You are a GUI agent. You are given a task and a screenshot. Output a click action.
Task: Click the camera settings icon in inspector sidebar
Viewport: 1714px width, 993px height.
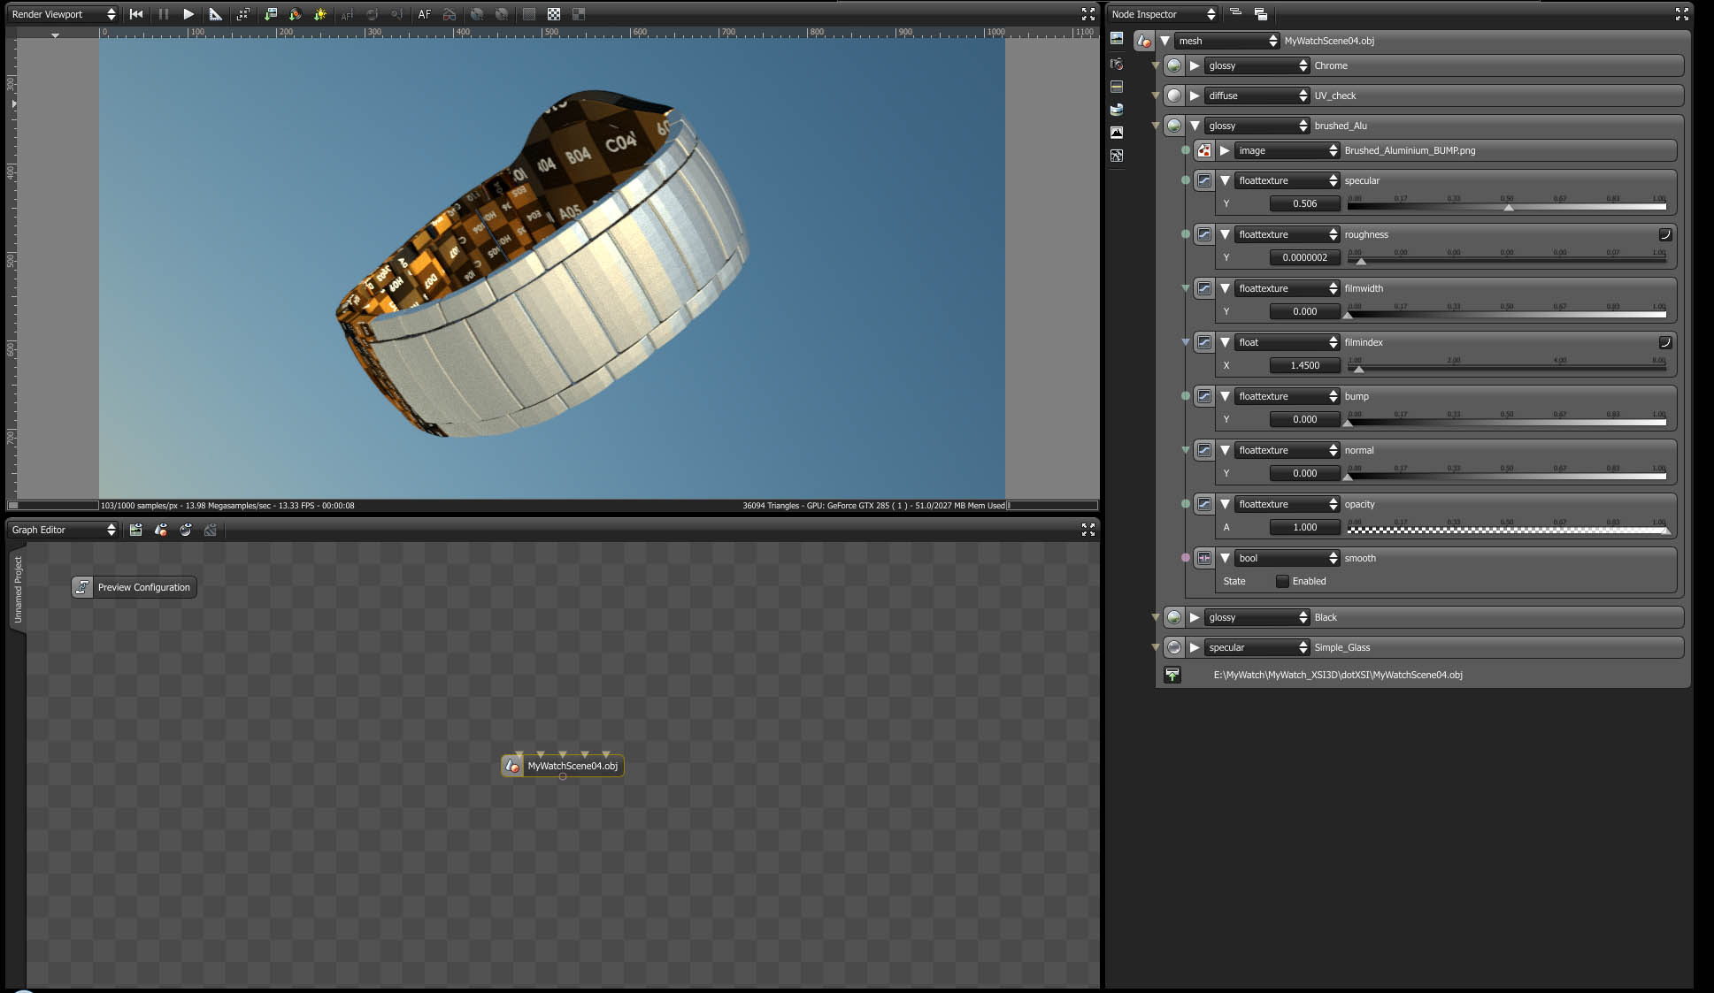point(1117,64)
